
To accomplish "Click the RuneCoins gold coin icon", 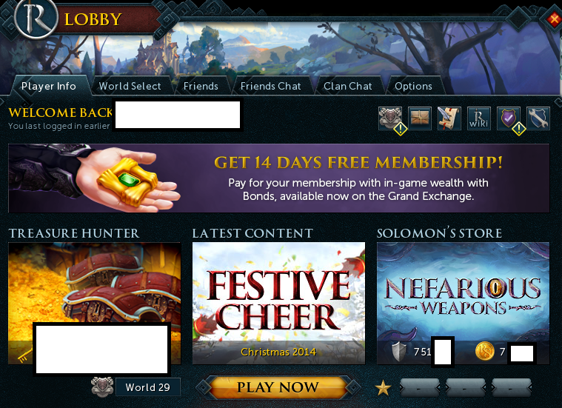I will pos(484,351).
